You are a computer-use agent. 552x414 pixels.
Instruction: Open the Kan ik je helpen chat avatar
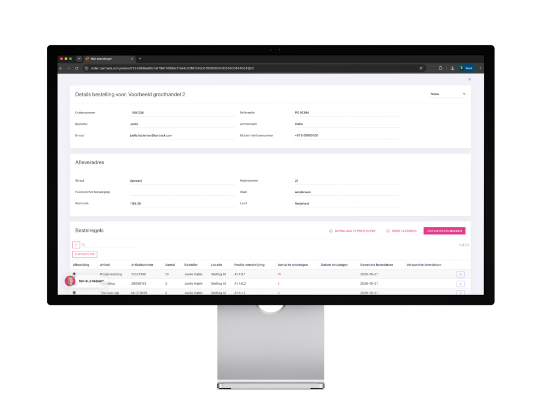pos(70,281)
